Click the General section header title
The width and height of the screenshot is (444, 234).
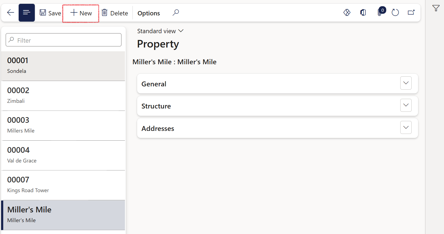(x=154, y=84)
